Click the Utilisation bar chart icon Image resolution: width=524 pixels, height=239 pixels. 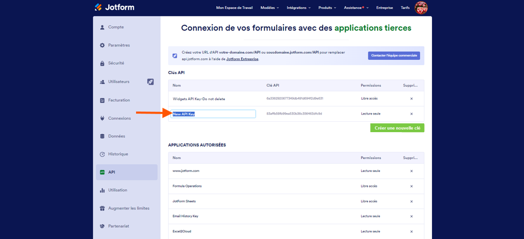(x=102, y=190)
